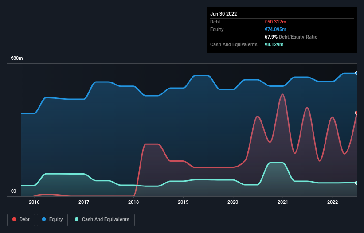Screen dimensions: 364x233
Task: Click the €74.095m equity value
Action: (x=275, y=29)
